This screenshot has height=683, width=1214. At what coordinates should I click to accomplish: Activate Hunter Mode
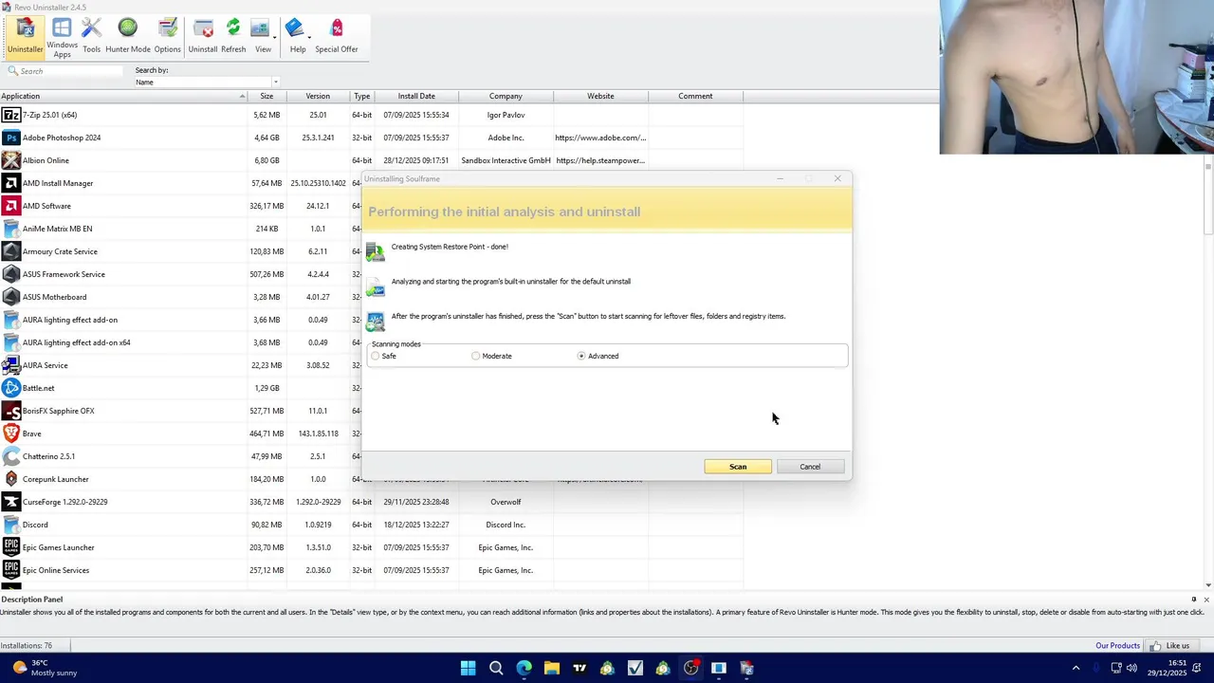tap(128, 36)
